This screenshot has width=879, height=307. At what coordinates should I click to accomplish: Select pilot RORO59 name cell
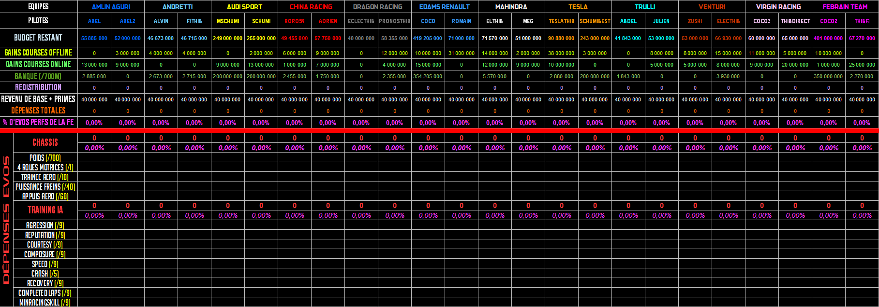tap(295, 21)
